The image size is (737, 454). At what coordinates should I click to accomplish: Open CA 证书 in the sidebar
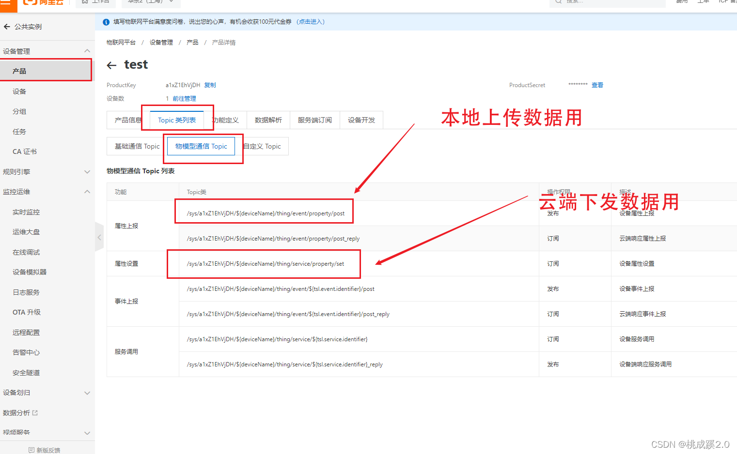[25, 151]
